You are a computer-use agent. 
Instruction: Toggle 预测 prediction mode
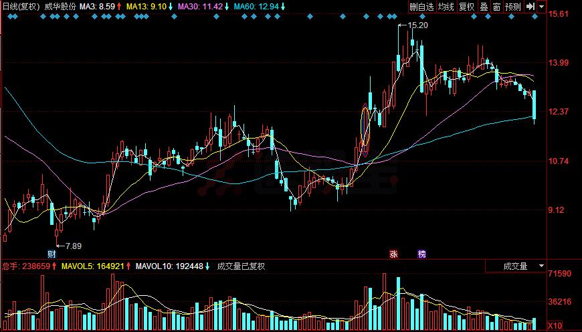[513, 7]
